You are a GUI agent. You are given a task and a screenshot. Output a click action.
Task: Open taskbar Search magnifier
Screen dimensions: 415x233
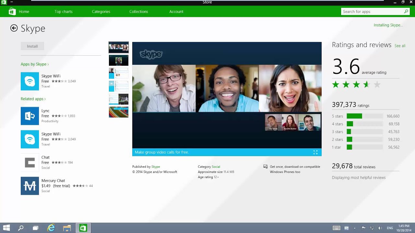click(x=21, y=228)
